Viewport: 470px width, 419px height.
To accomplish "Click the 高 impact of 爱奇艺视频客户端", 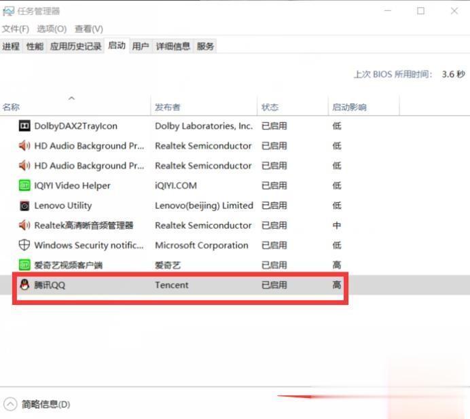I will [337, 265].
